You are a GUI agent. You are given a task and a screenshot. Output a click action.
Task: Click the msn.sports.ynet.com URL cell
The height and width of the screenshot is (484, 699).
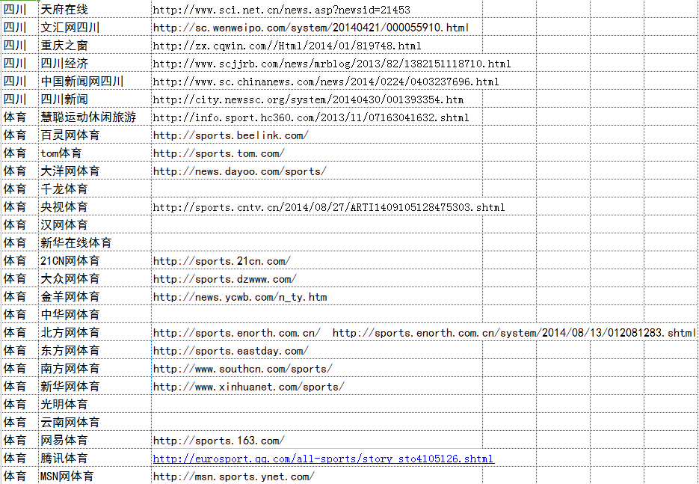coord(317,476)
